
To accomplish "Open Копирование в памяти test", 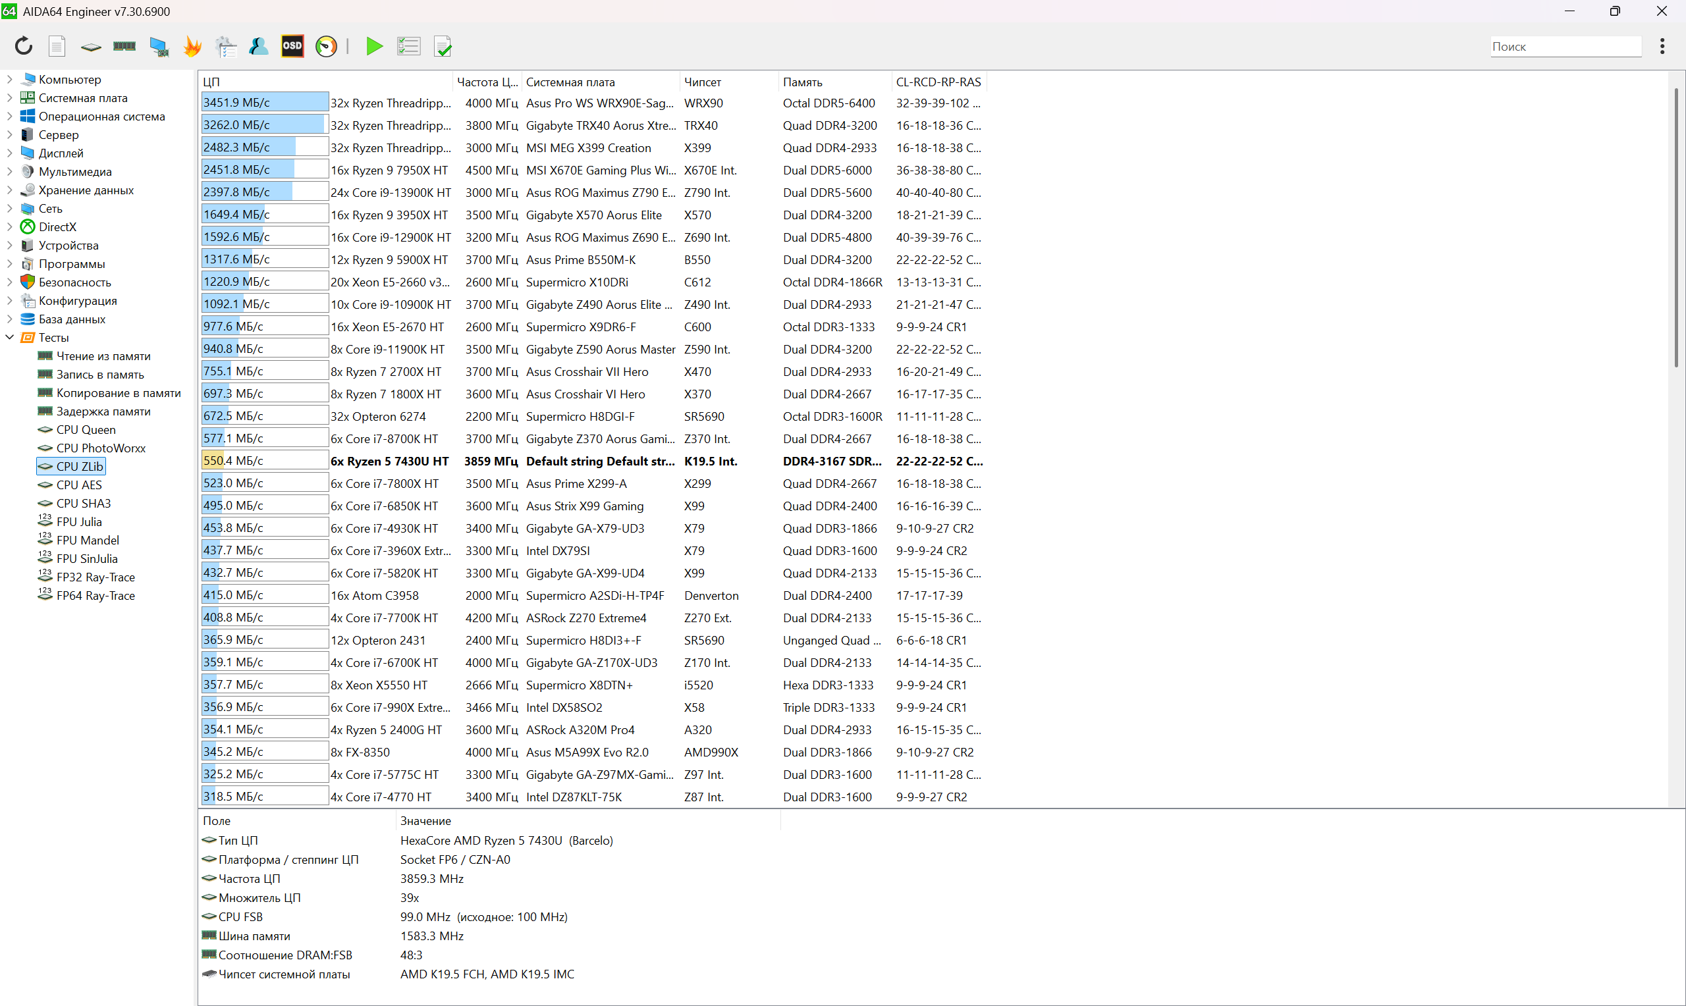I will coord(119,392).
